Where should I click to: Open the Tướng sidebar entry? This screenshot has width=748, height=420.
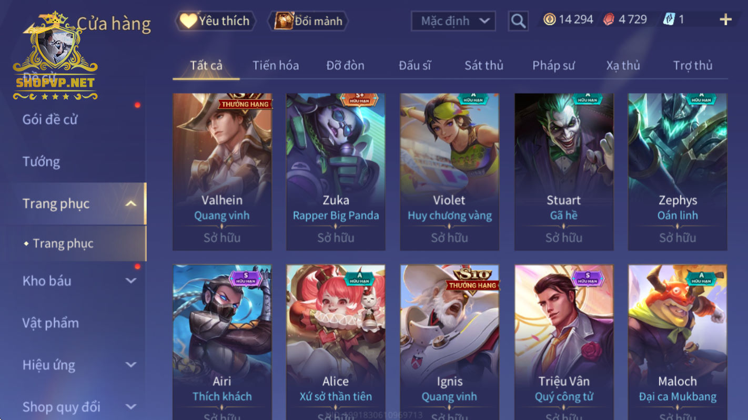pos(41,161)
